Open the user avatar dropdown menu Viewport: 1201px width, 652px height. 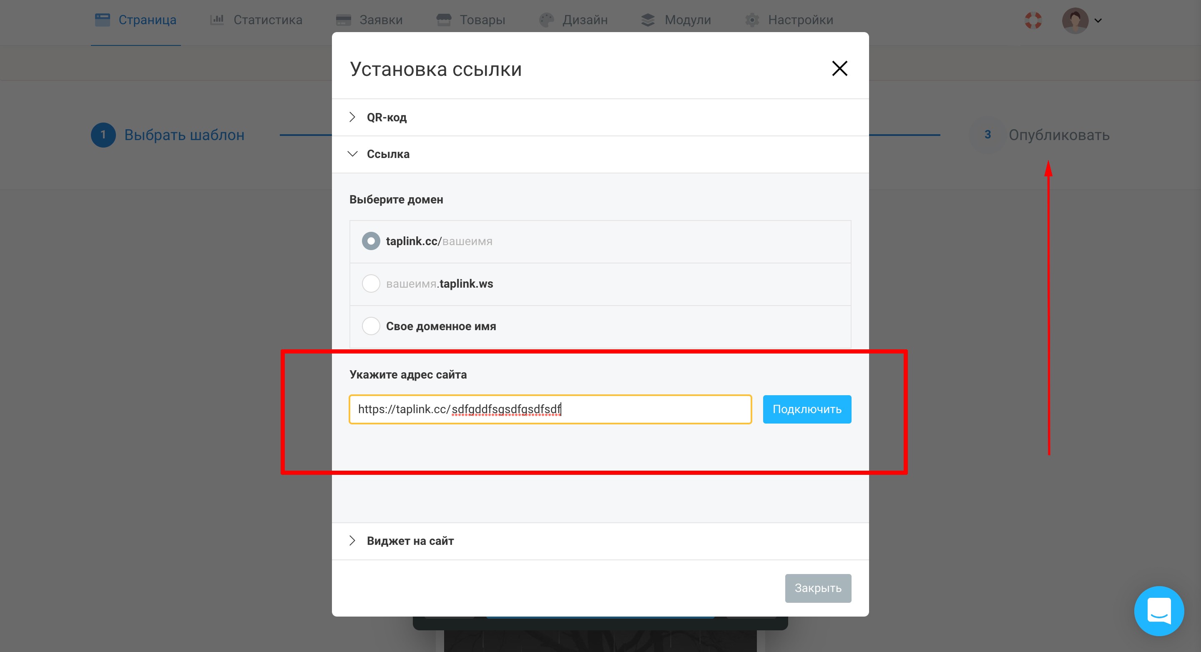point(1082,20)
